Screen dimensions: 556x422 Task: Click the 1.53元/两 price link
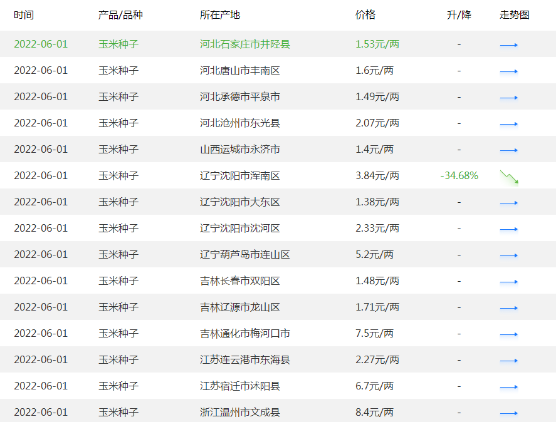tap(376, 44)
